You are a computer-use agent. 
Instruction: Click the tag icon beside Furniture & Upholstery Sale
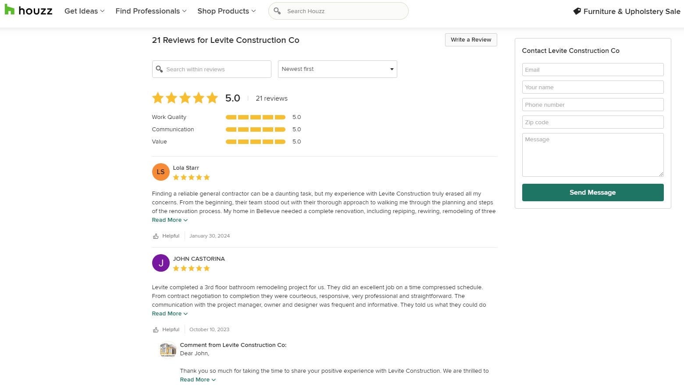577,11
